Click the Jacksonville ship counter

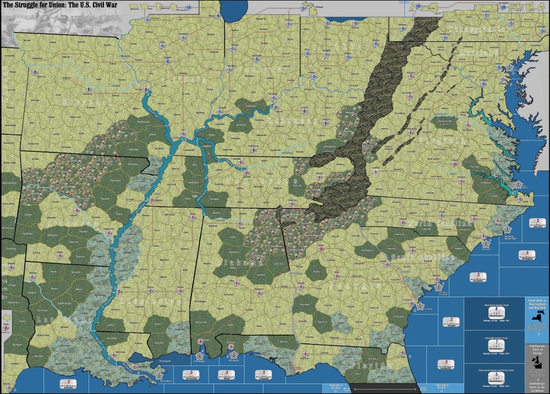[445, 364]
